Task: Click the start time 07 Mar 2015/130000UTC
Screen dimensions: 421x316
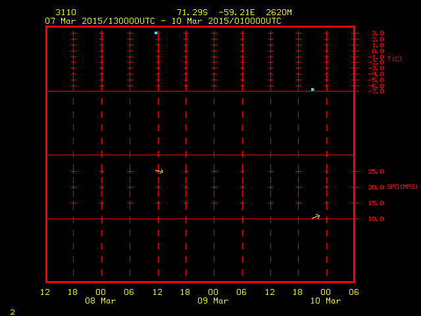Action: (100, 21)
